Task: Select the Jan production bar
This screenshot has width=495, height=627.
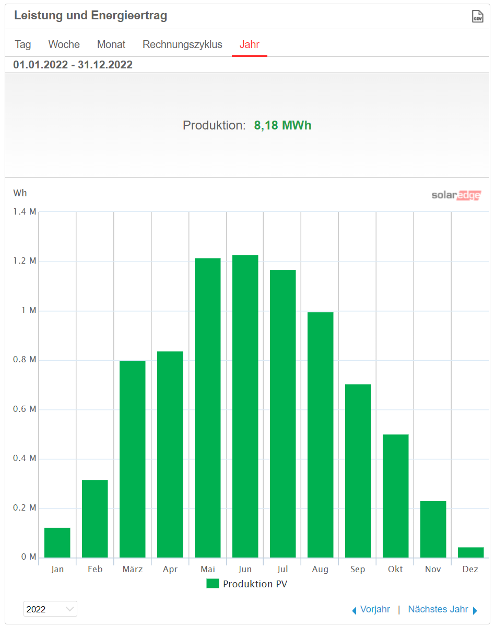Action: click(x=57, y=542)
